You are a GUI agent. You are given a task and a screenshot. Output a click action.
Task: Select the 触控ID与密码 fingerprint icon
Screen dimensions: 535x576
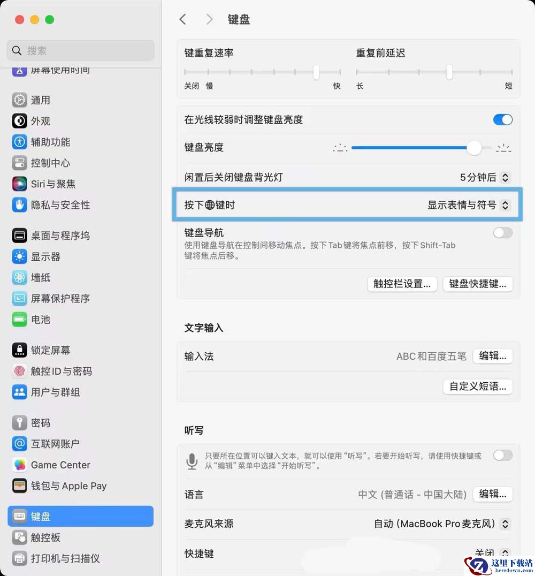(19, 371)
